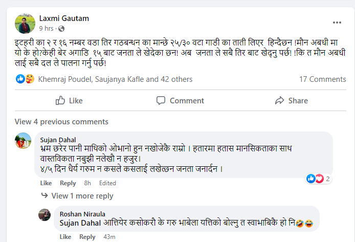355x242 pixels.
Task: Open the post options three-dot menu
Action: point(337,23)
